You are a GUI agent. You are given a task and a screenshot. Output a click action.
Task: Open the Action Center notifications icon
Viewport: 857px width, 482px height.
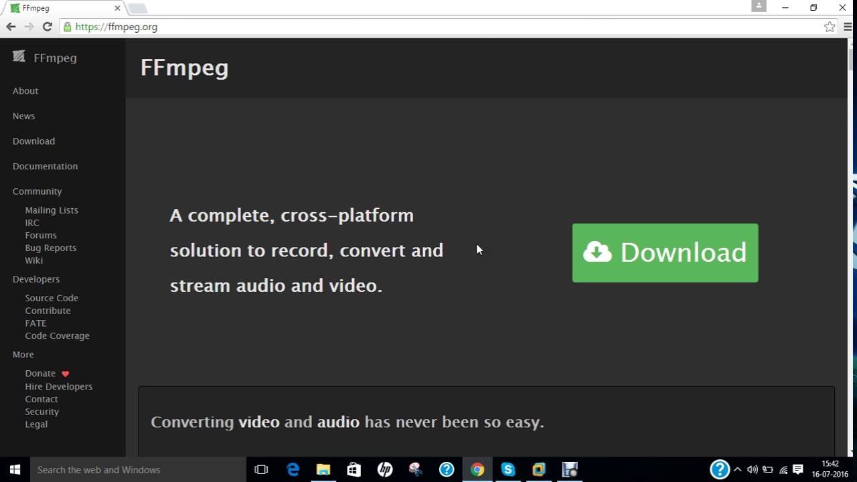coord(798,470)
